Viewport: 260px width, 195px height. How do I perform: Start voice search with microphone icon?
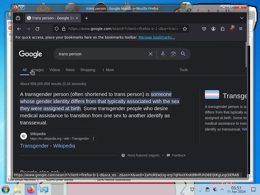tap(163, 54)
